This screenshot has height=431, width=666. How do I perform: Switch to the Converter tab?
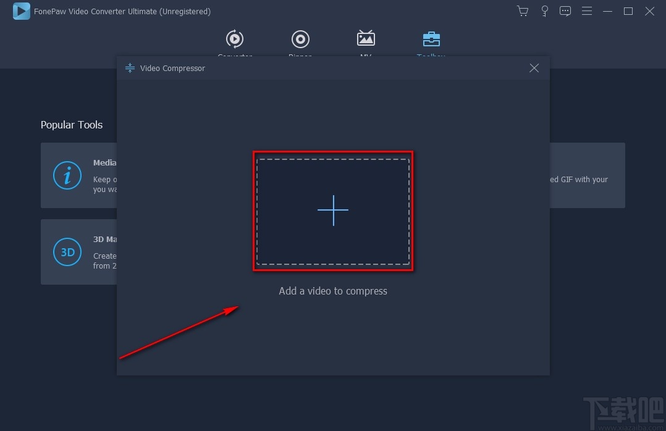(x=235, y=39)
